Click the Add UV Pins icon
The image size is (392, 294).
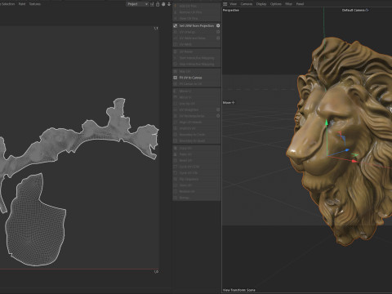[176, 6]
